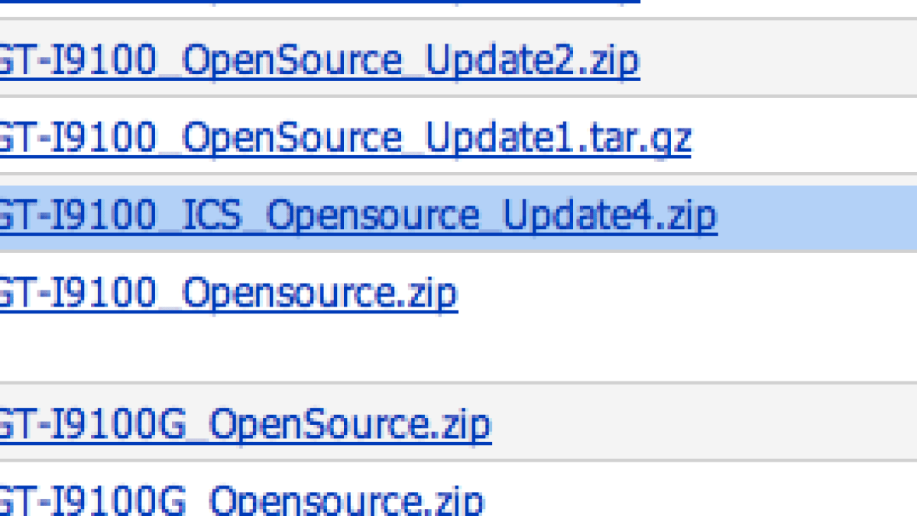Screen dimensions: 917x516
Task: Download GT-I9100G_OpenSource.zip with capital S
Action: pyautogui.click(x=245, y=424)
